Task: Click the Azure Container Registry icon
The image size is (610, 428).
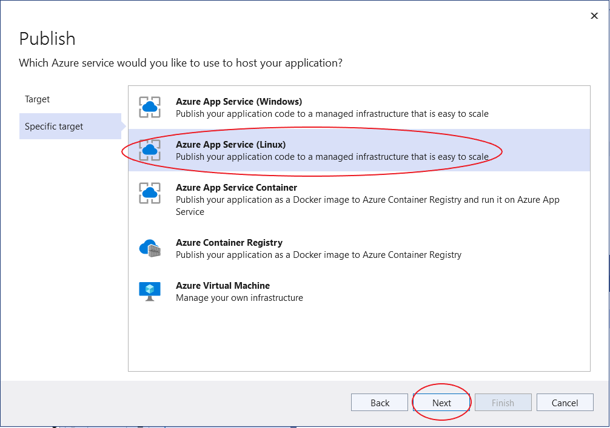Action: (150, 248)
